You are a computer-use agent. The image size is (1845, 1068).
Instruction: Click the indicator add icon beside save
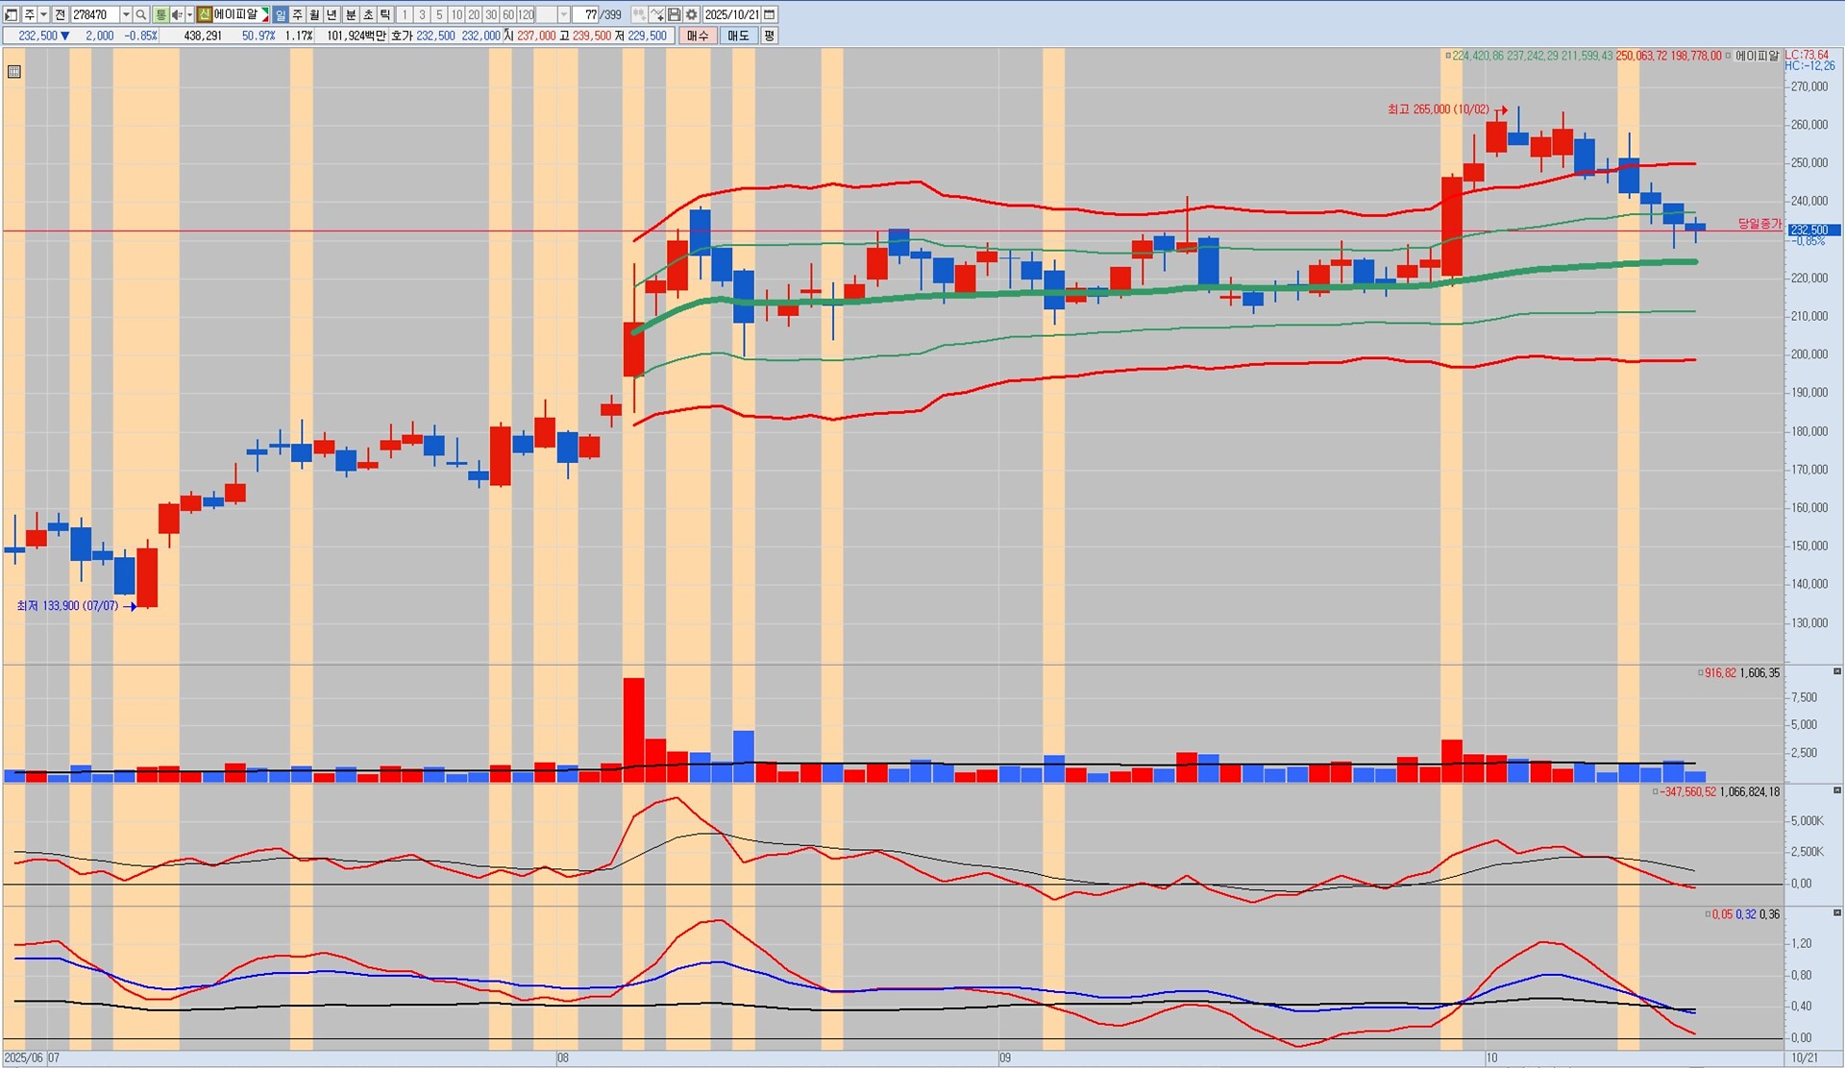tap(656, 15)
